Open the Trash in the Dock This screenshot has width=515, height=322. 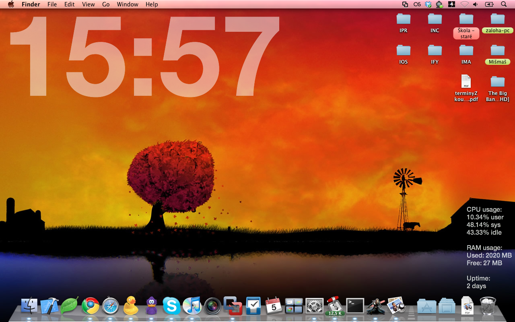pos(488,306)
